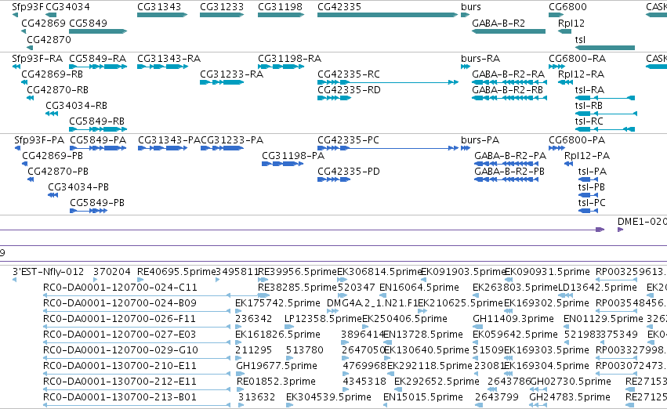Click the EN15015.5prime EST label

[422, 397]
